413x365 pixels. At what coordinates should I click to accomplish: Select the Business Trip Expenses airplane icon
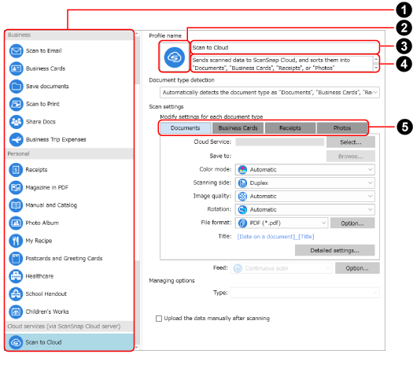pyautogui.click(x=17, y=139)
